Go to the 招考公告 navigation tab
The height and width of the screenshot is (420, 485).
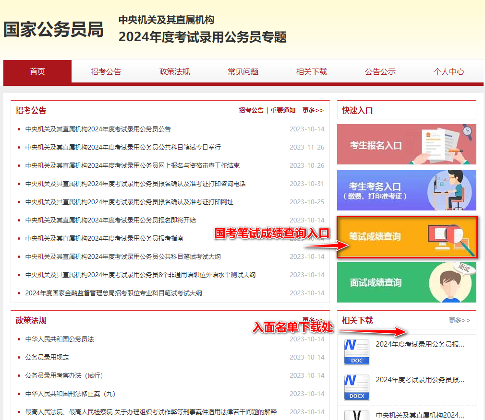tap(106, 71)
